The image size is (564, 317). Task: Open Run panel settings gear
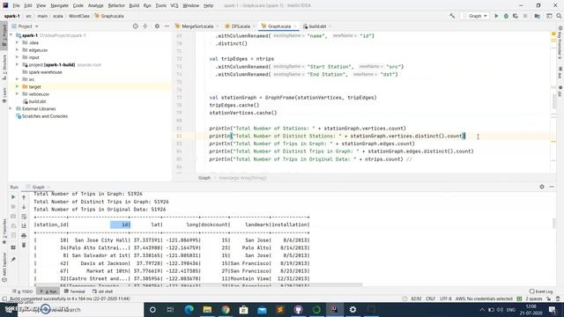click(x=542, y=187)
